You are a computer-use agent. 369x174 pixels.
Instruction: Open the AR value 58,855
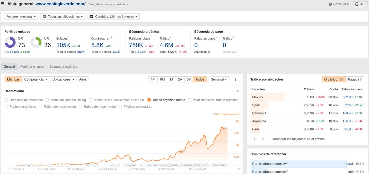(14, 52)
